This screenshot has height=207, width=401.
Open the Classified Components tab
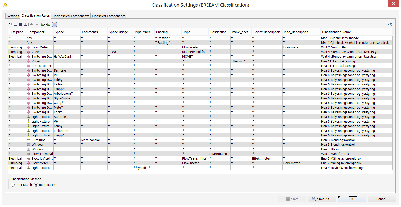pyautogui.click(x=108, y=16)
